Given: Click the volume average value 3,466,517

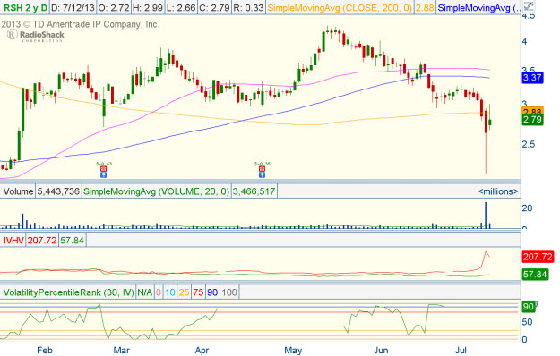Looking at the screenshot, I should click(254, 191).
